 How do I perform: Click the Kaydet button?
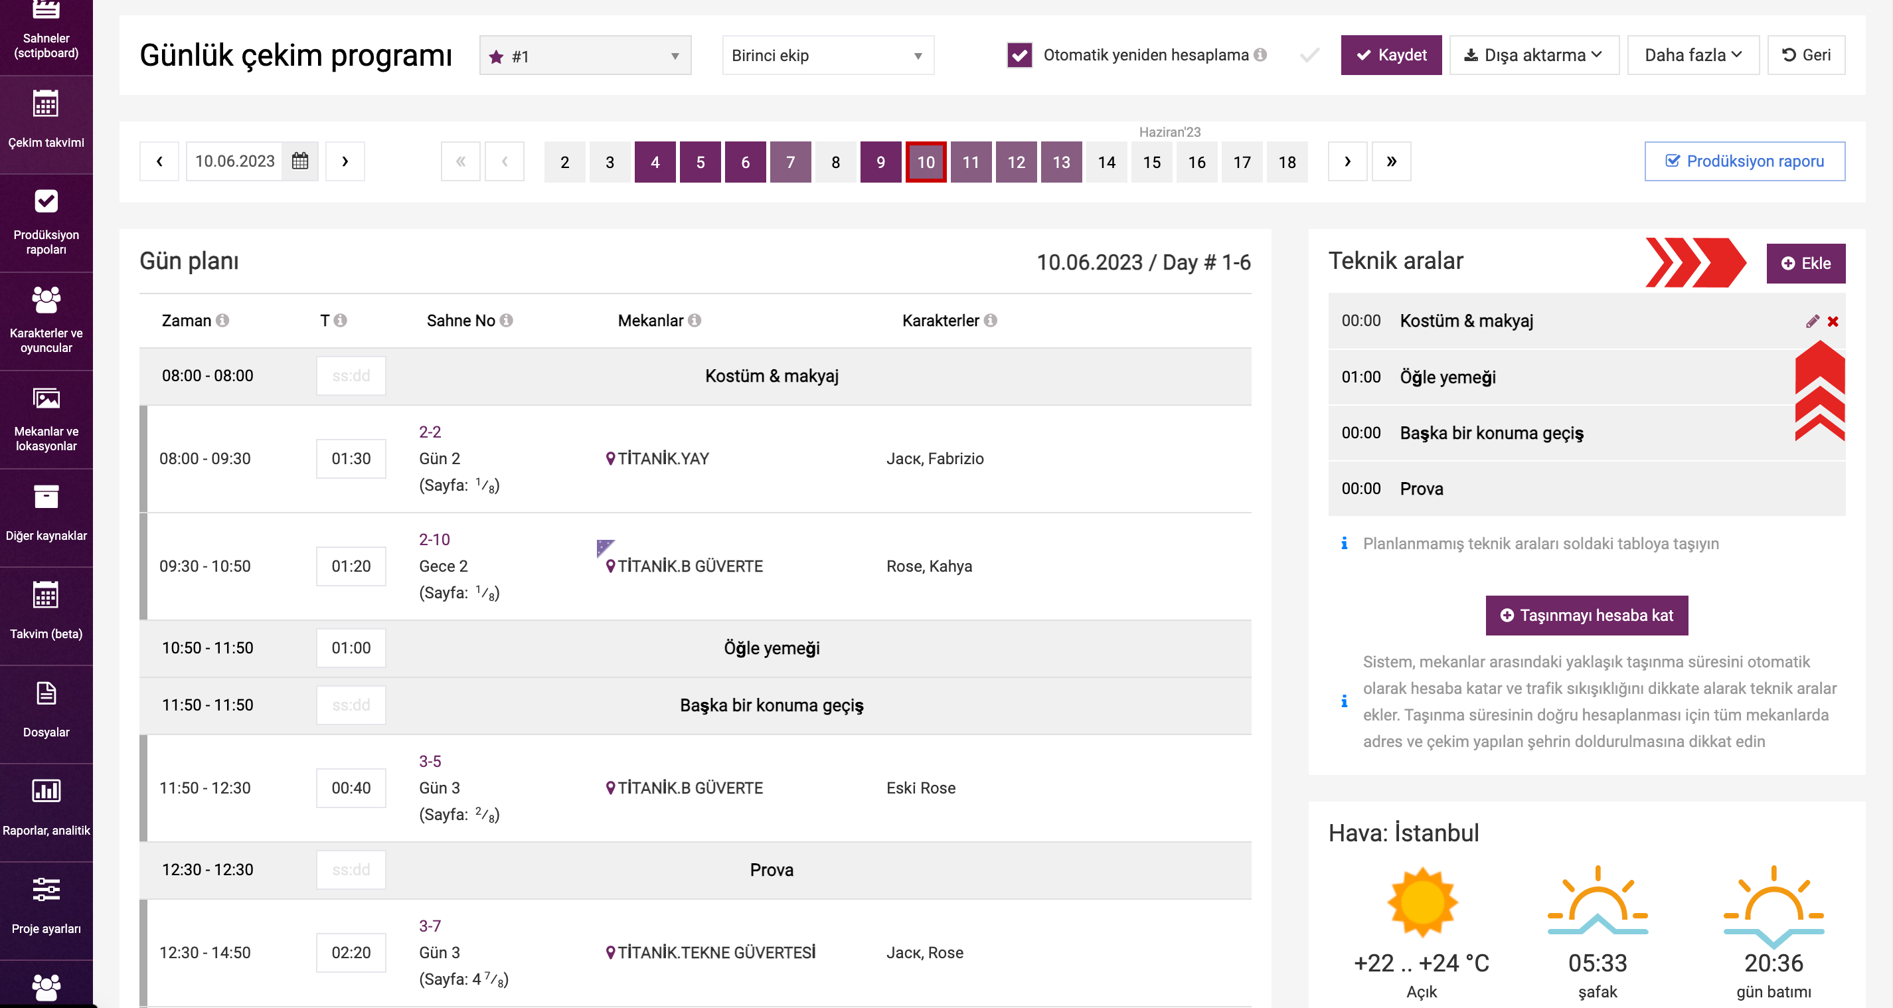tap(1391, 55)
